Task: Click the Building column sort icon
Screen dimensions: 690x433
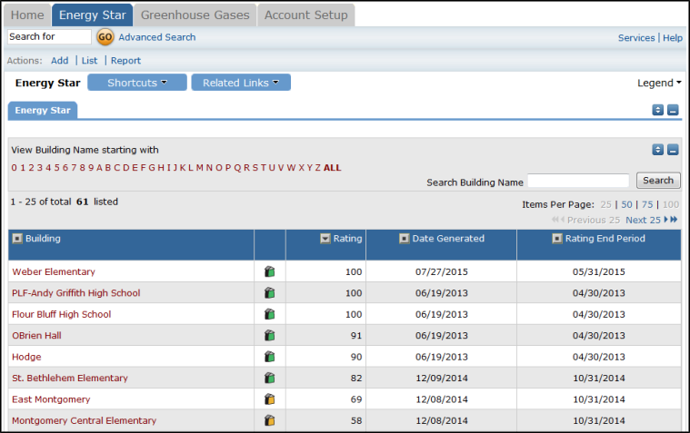Action: point(17,239)
